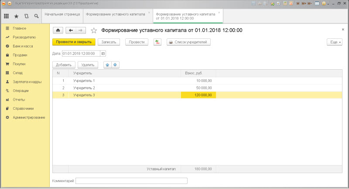Click the M- memory button
The width and height of the screenshot is (349, 189).
tap(310, 3)
